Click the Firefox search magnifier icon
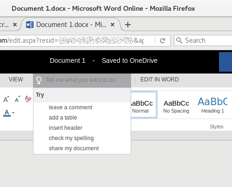This screenshot has width=232, height=187. tap(179, 40)
